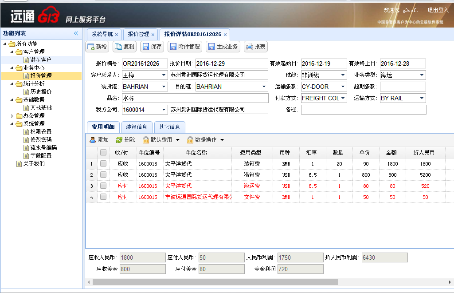Screen dimensions: 454x293
Task: Save the quotation with 保存
Action: 152,47
